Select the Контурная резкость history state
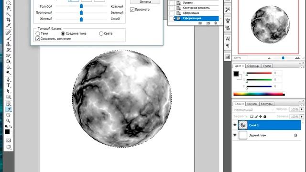This screenshot has height=172, width=306. pos(196,8)
